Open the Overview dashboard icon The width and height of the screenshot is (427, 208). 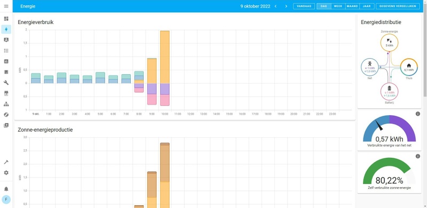(x=6, y=19)
